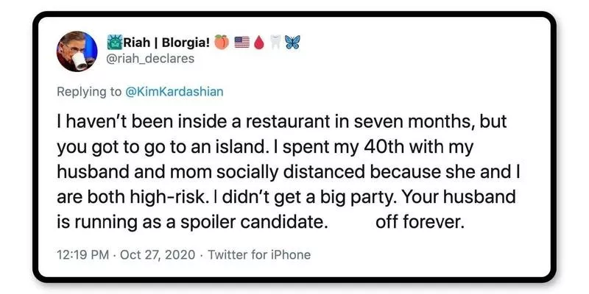This screenshot has height=294, width=589.
Task: Click the peach emoji in display name
Action: coord(220,43)
